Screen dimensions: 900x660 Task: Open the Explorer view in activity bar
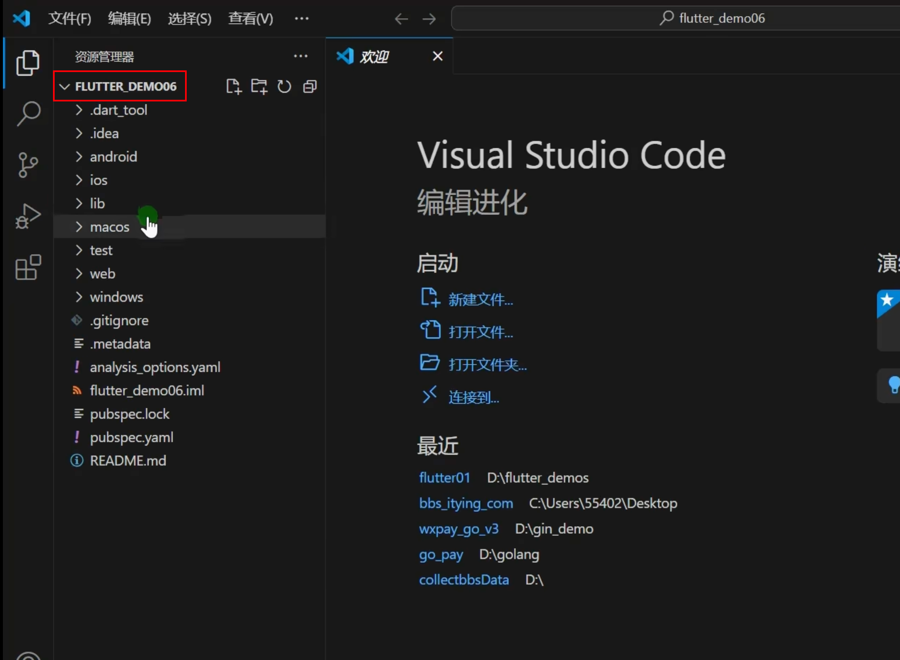pyautogui.click(x=28, y=63)
